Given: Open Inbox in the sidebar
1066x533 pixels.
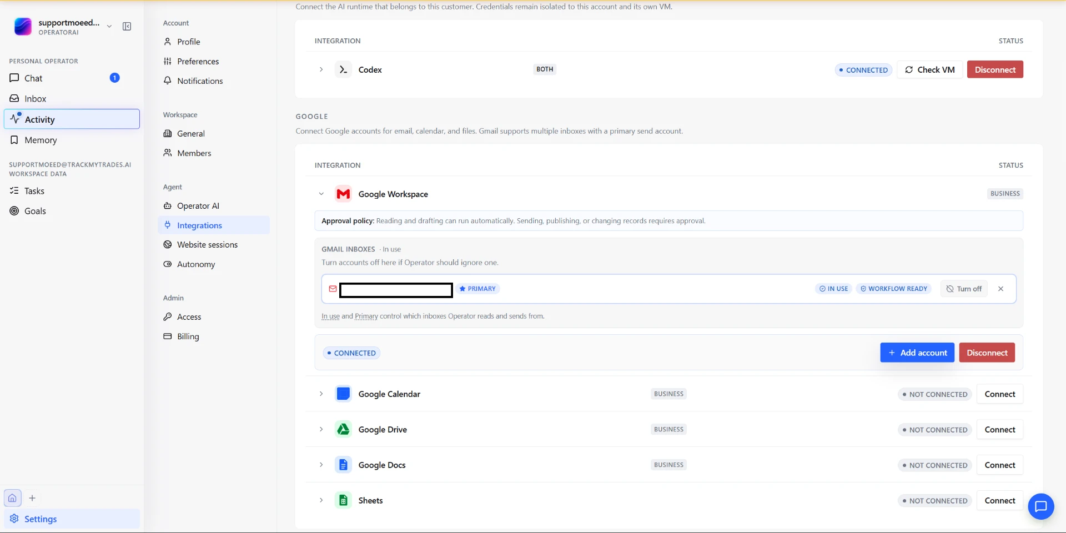Looking at the screenshot, I should pos(72,99).
